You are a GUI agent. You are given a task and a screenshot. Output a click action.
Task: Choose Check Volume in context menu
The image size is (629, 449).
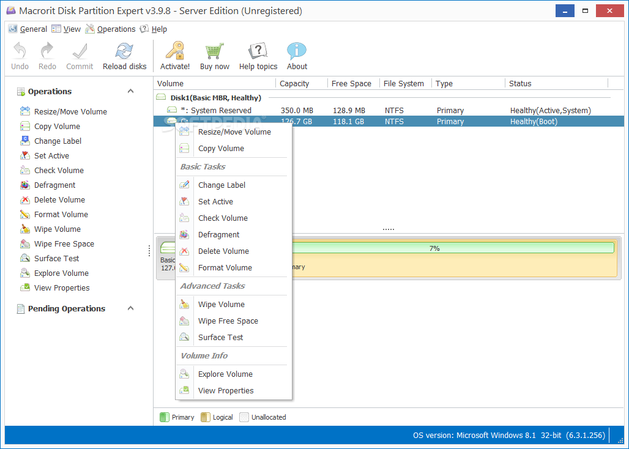[234, 218]
